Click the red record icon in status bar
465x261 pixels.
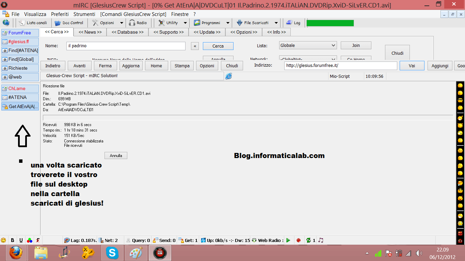(299, 240)
